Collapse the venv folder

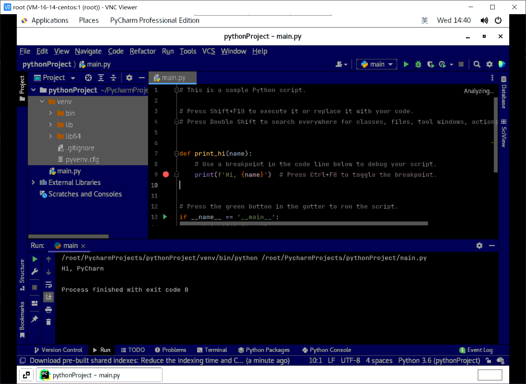pyautogui.click(x=42, y=101)
